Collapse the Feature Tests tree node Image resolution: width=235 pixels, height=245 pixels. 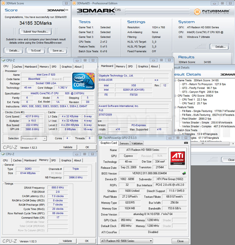tap(175, 107)
